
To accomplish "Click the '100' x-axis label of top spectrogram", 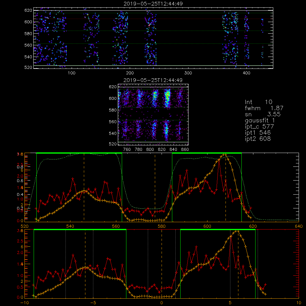I will (x=72, y=73).
